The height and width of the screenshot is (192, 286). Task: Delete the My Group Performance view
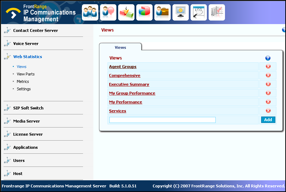(x=268, y=93)
